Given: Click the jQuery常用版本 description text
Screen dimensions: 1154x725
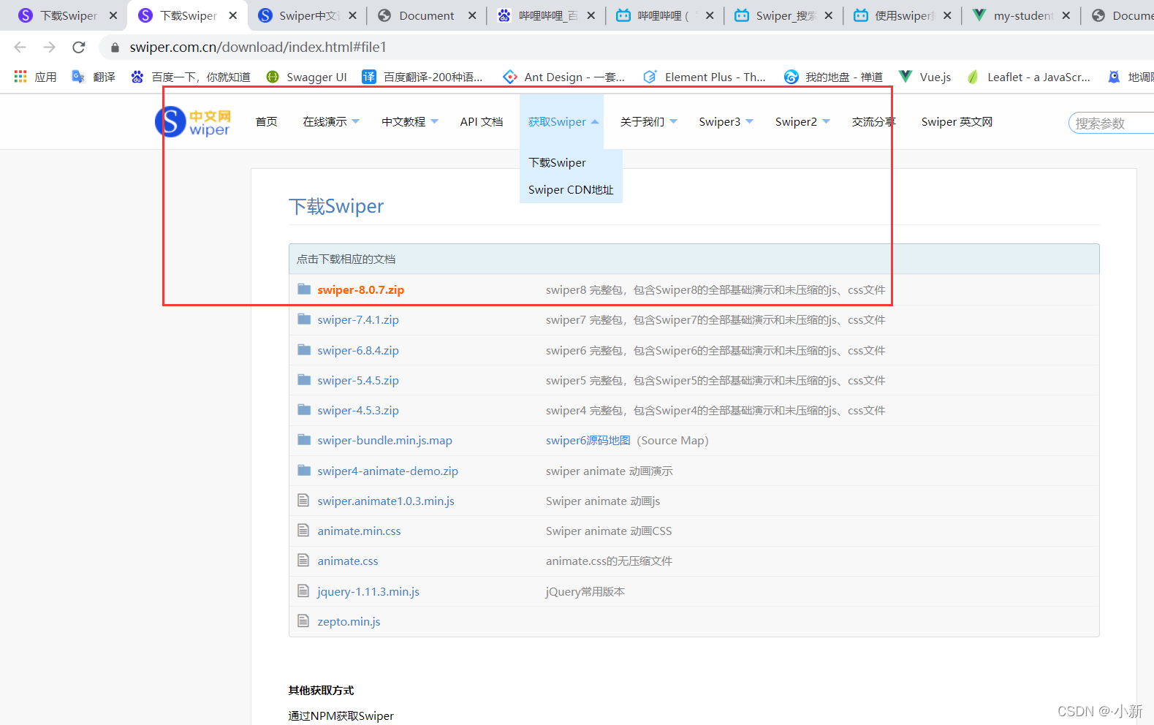Looking at the screenshot, I should pos(585,592).
